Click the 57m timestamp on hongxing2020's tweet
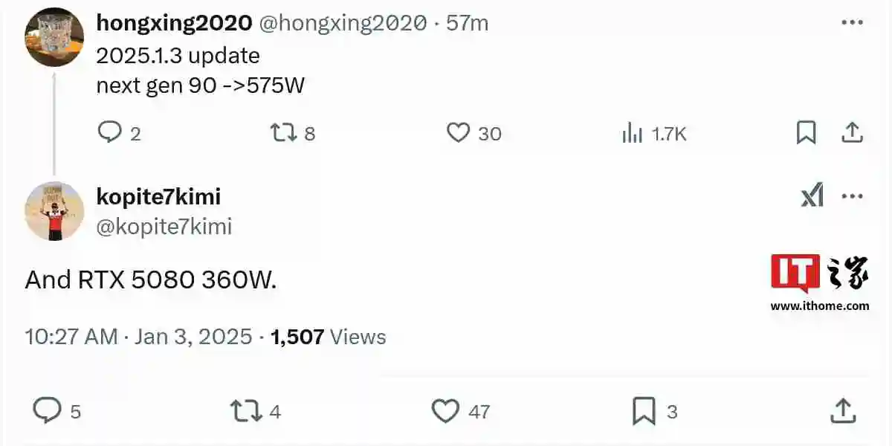This screenshot has width=892, height=446. [467, 23]
